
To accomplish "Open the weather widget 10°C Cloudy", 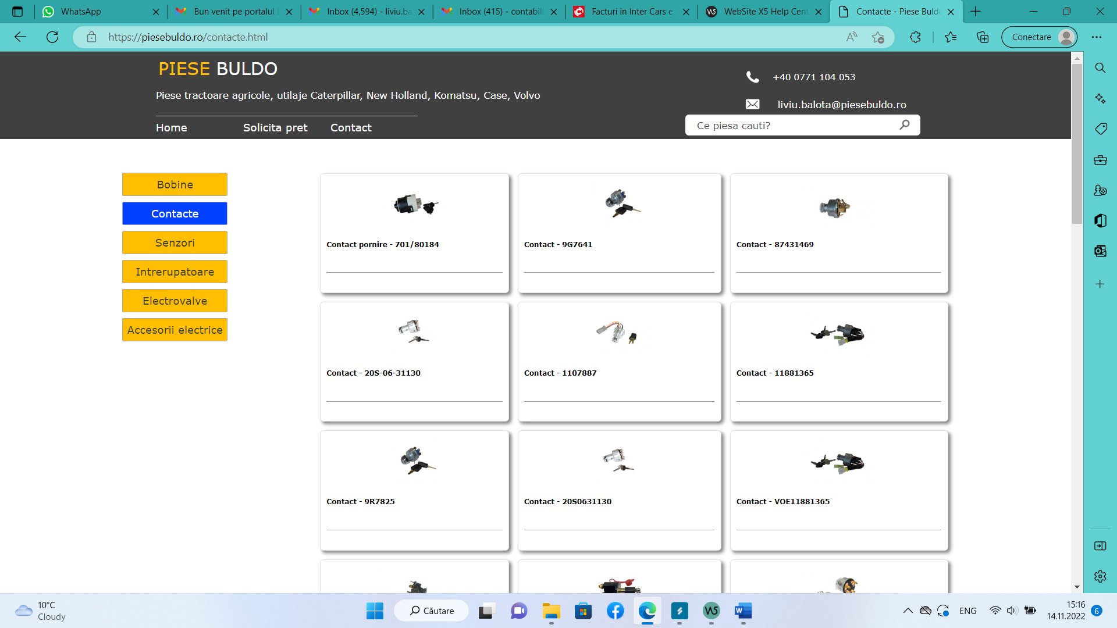I will tap(41, 611).
